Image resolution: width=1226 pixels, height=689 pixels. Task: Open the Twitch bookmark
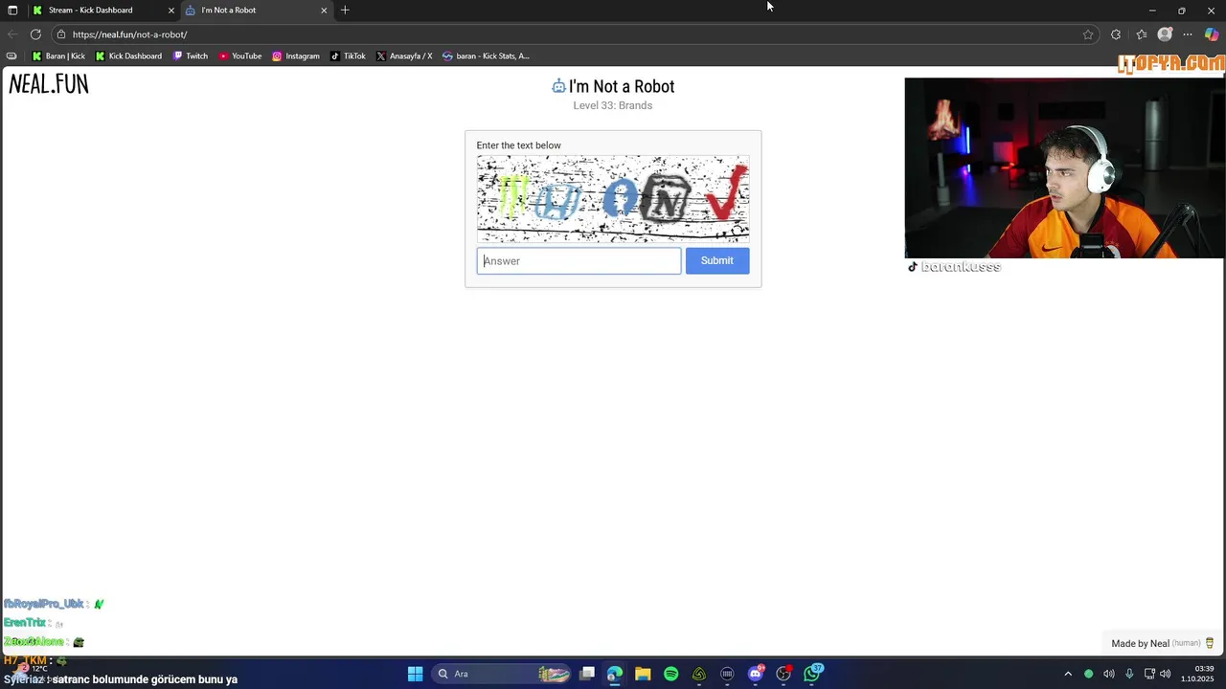[x=191, y=56]
